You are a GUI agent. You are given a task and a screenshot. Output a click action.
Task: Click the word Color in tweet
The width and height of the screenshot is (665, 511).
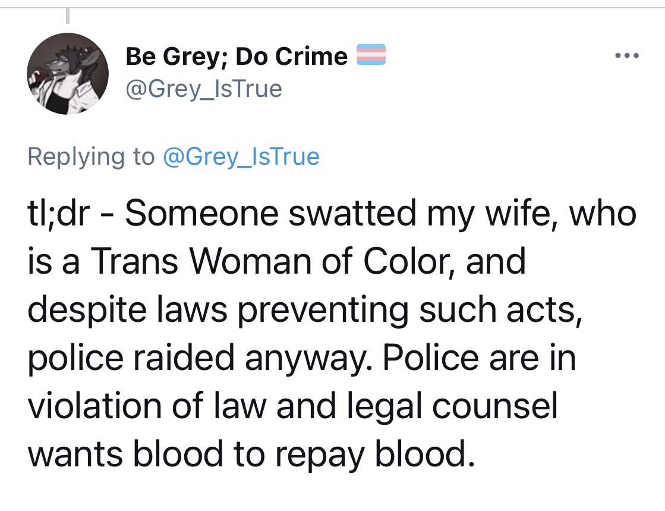pyautogui.click(x=409, y=261)
